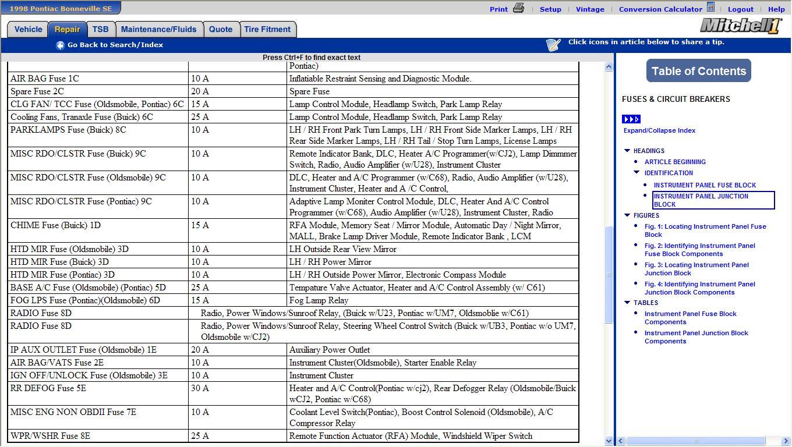Click the 'IP AUX OUTLET Fuse (Oldsmobile) 1E' cell
Image resolution: width=792 pixels, height=447 pixels.
pos(98,350)
